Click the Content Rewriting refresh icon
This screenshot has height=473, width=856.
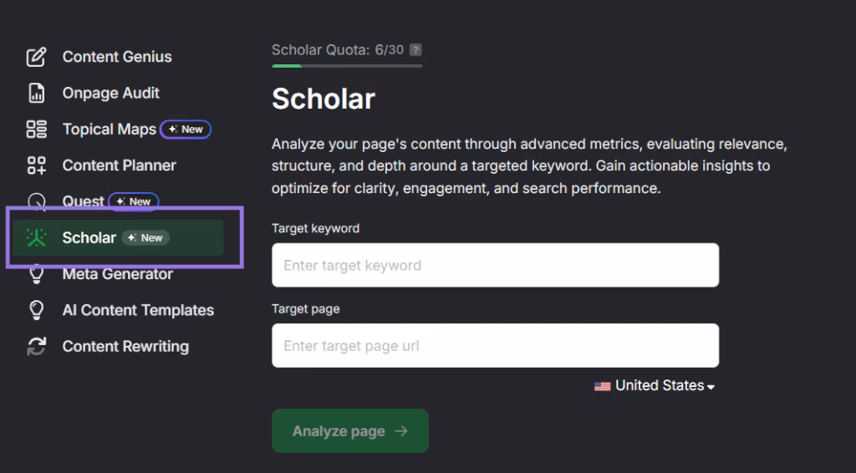tap(36, 346)
